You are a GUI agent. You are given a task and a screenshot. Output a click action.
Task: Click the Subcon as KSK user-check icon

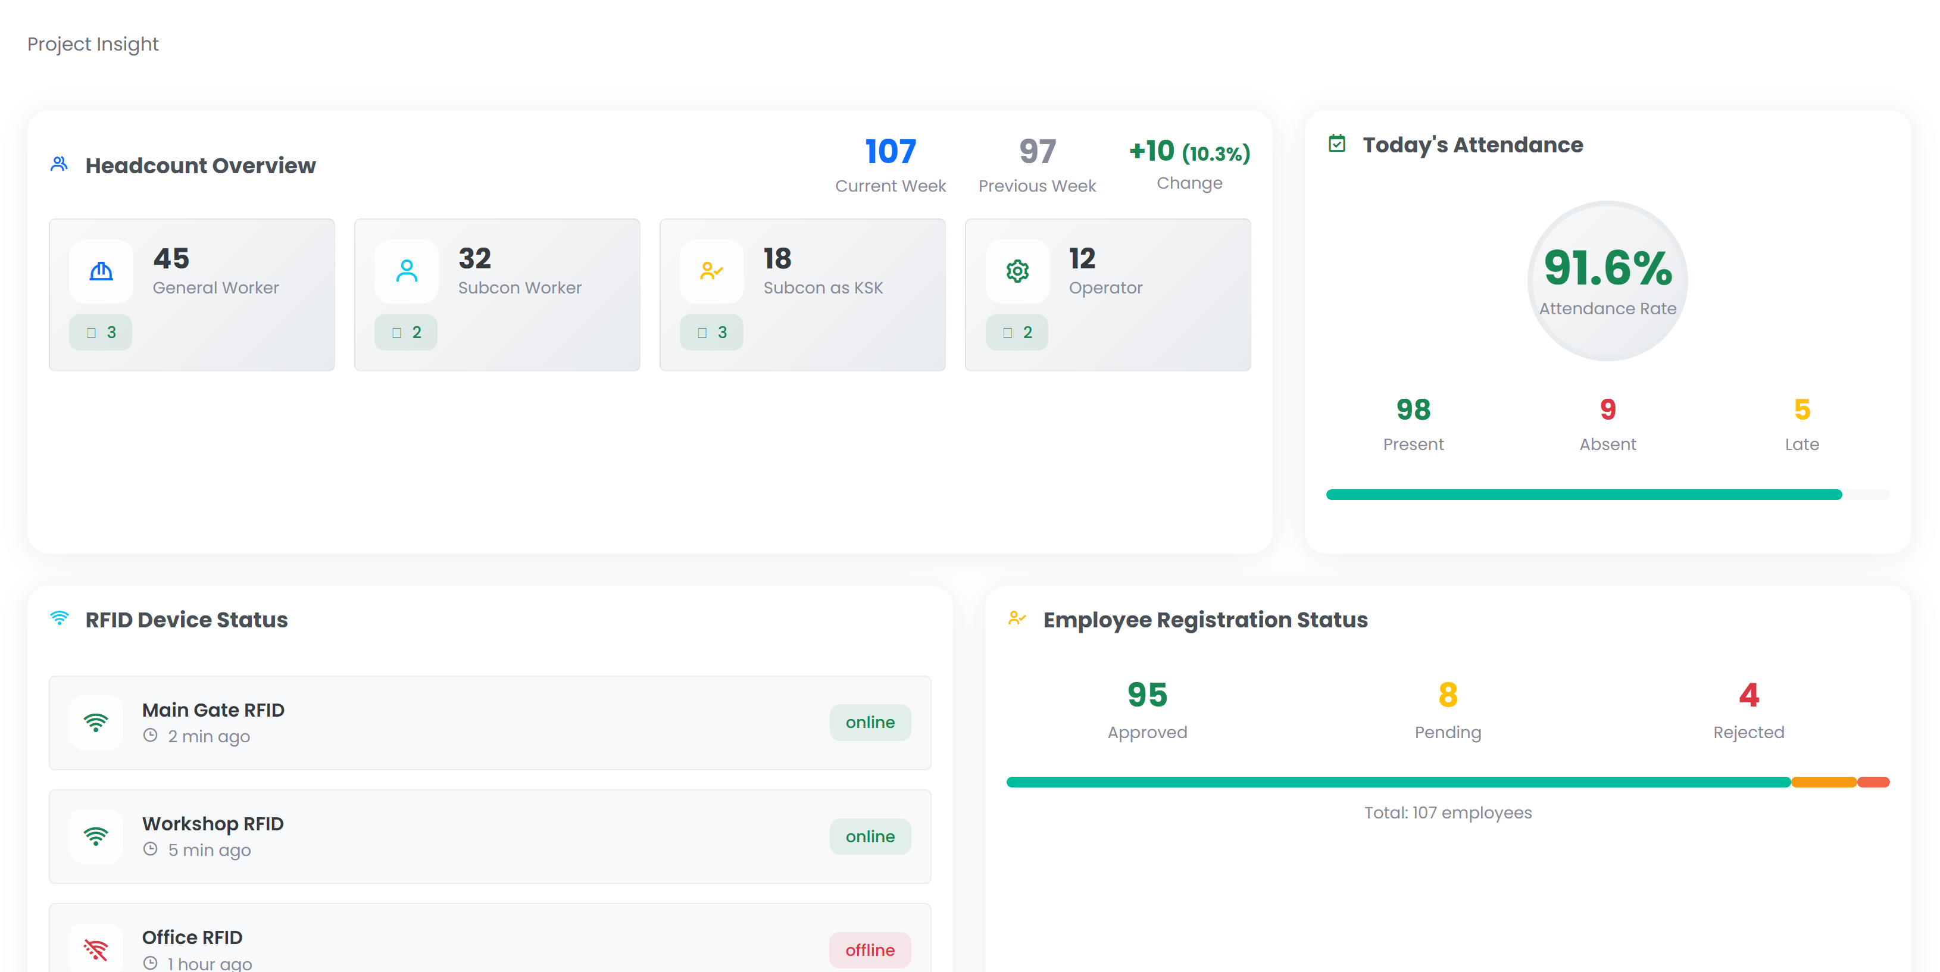[712, 271]
